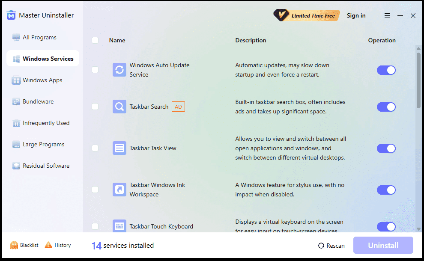Click the All Programs sidebar icon
This screenshot has width=424, height=261.
point(16,37)
